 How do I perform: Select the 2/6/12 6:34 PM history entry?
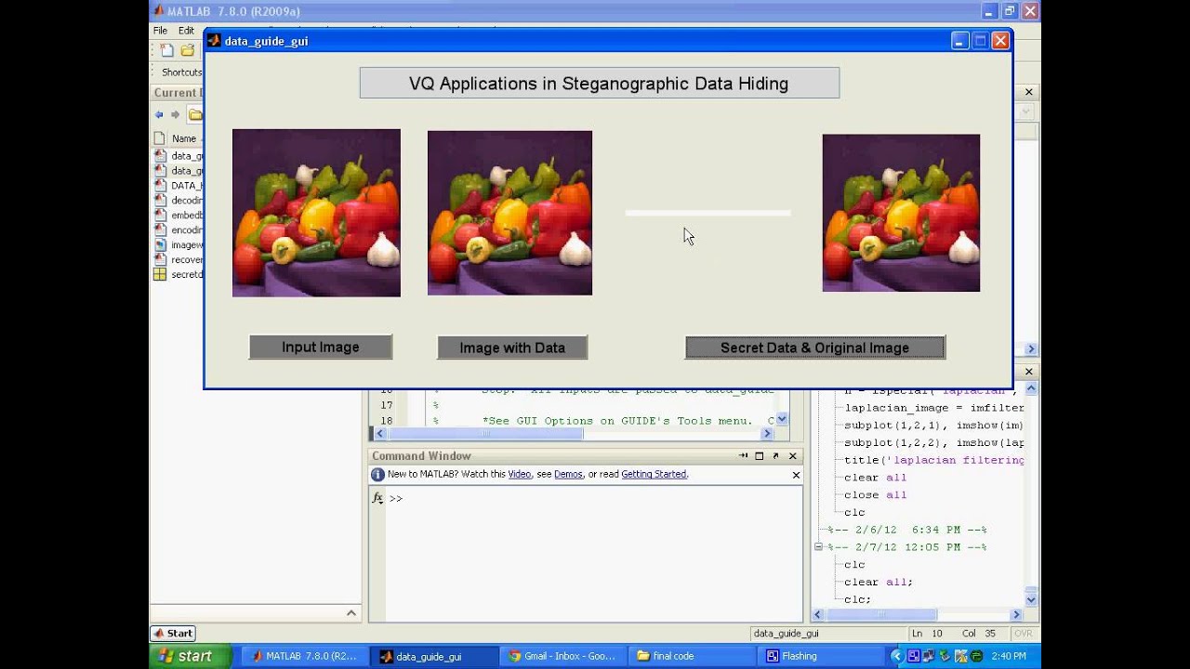(x=906, y=530)
